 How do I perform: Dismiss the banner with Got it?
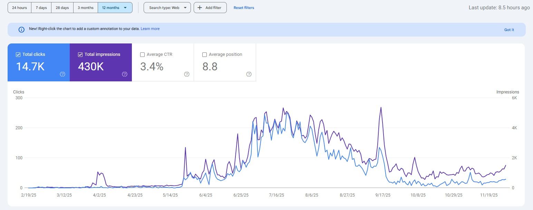(x=509, y=30)
